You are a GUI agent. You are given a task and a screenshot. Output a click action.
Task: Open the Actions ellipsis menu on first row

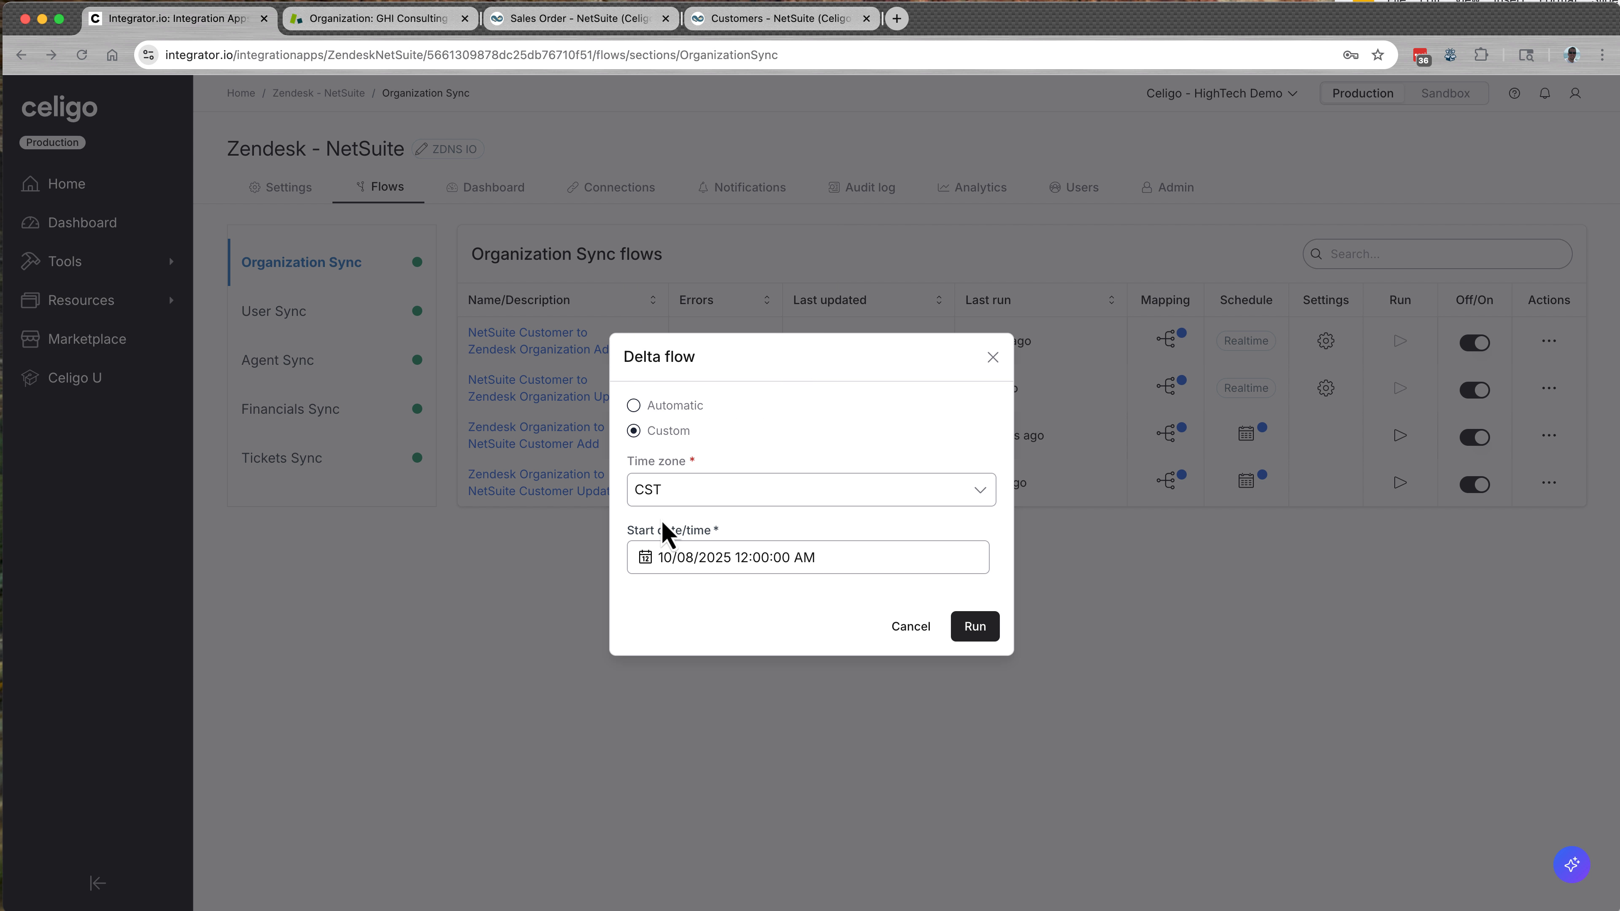coord(1550,341)
